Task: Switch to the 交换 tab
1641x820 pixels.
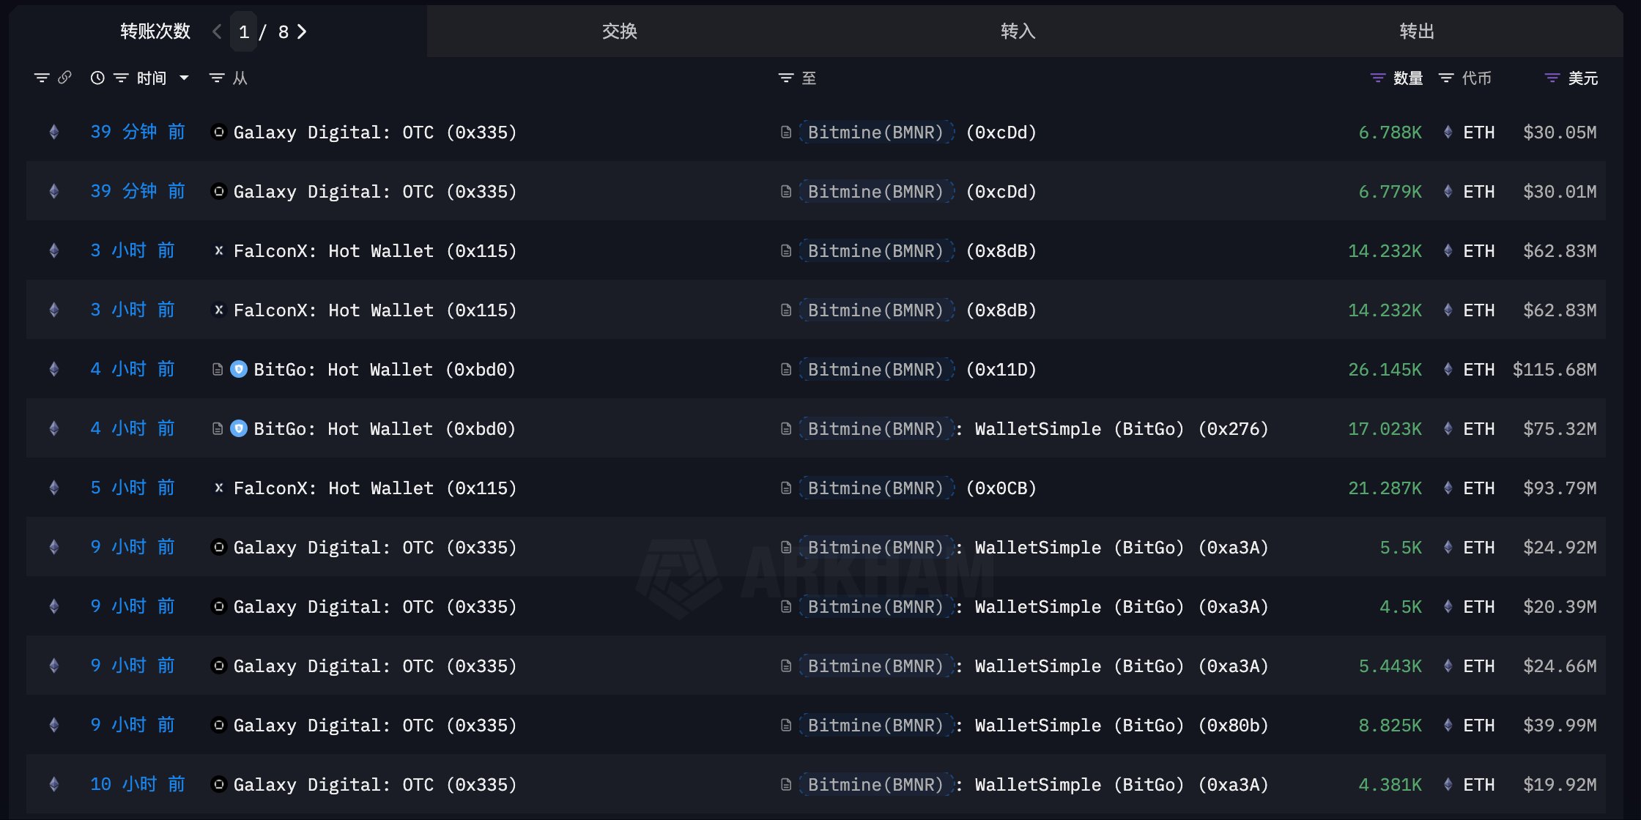Action: (x=620, y=31)
